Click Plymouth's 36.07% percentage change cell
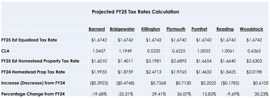 184,94
